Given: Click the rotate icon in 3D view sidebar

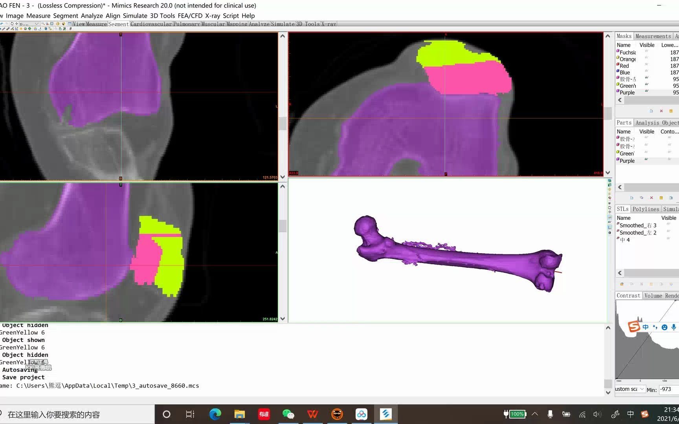Looking at the screenshot, I should coord(609,208).
